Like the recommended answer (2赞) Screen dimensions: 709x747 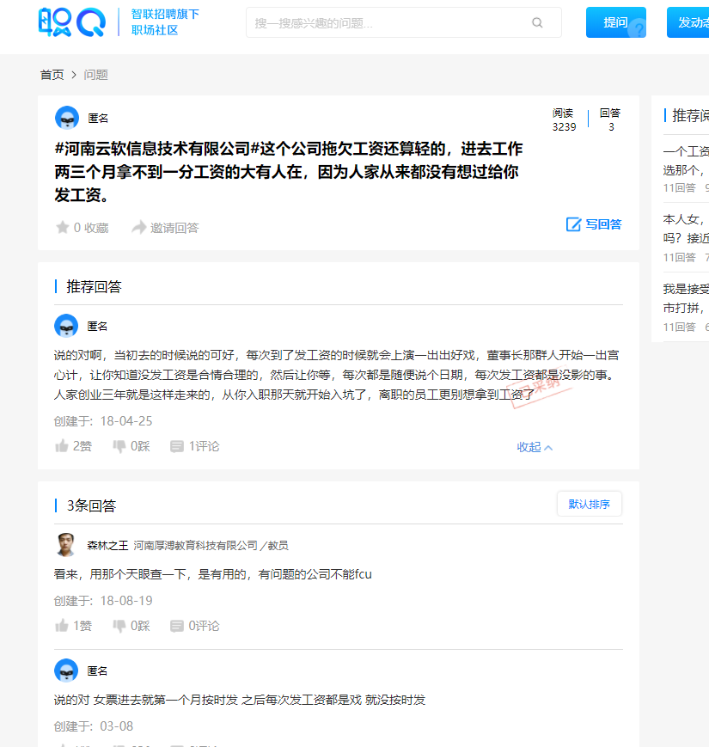tap(73, 446)
